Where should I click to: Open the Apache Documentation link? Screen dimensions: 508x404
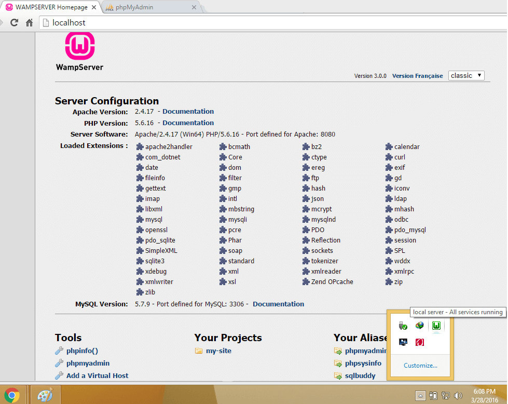[x=188, y=112]
